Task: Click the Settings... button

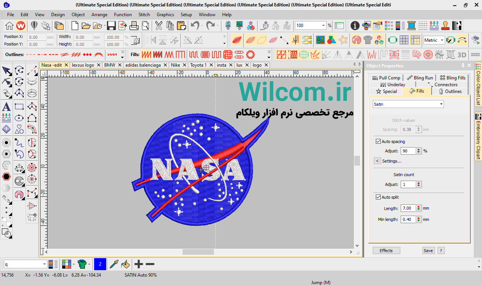Action: click(392, 161)
